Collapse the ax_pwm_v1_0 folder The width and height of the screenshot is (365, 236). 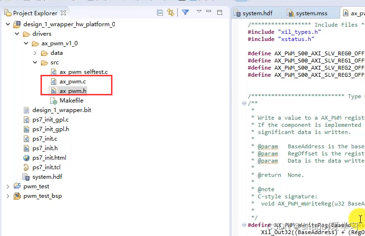coord(26,43)
